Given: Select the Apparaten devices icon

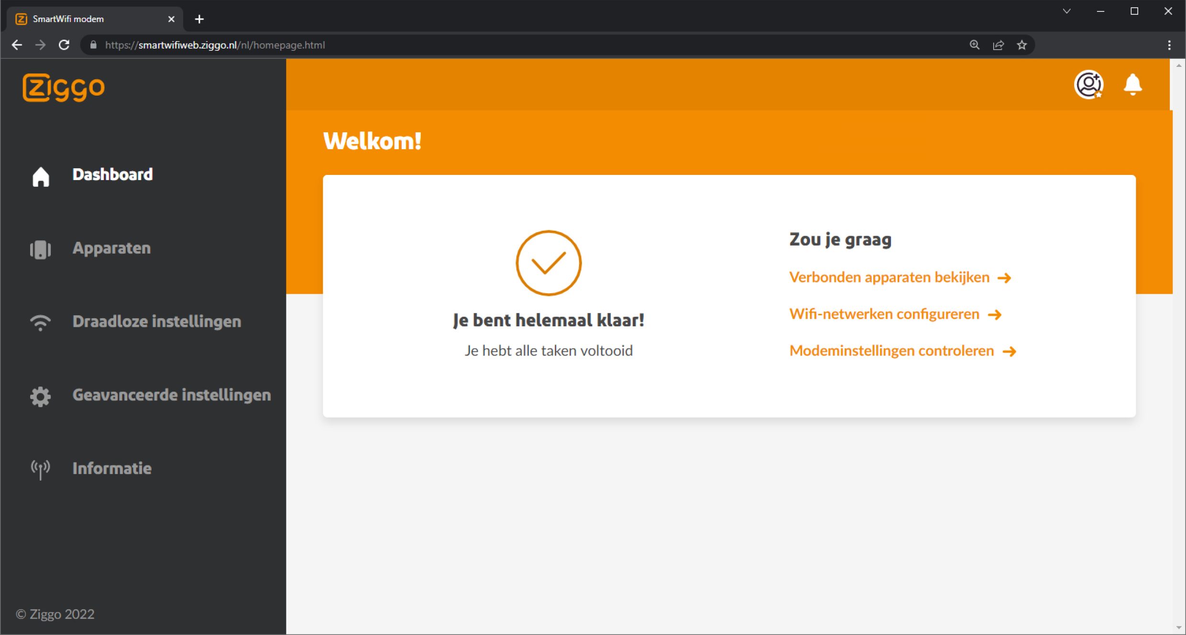Looking at the screenshot, I should tap(40, 249).
